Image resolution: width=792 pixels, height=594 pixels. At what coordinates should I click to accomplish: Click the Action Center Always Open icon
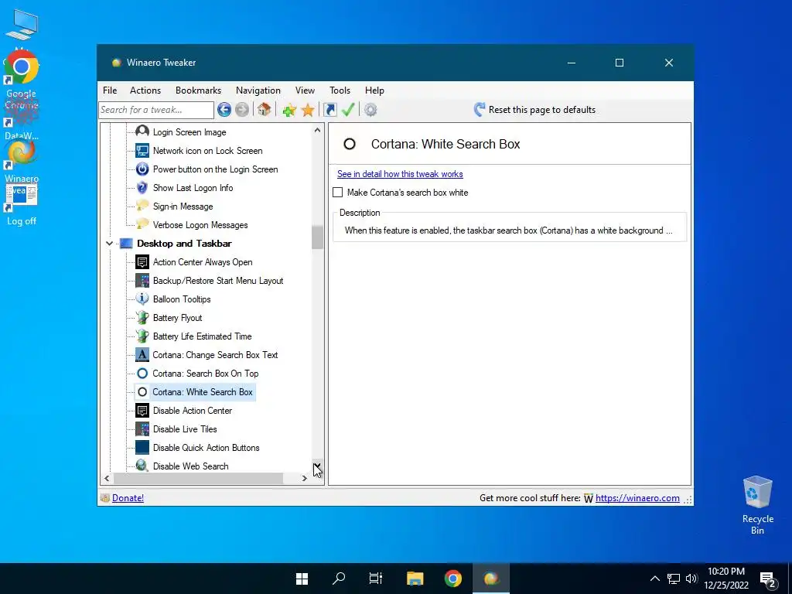[x=142, y=262]
